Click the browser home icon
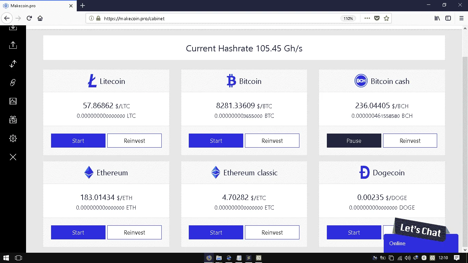Image resolution: width=468 pixels, height=263 pixels. 40,18
